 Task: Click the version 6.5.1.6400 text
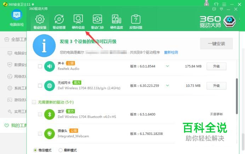pos(148,114)
